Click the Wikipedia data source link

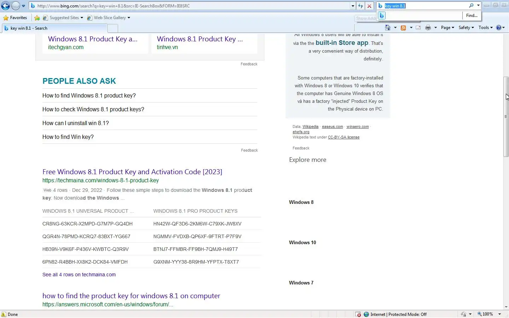pyautogui.click(x=310, y=126)
